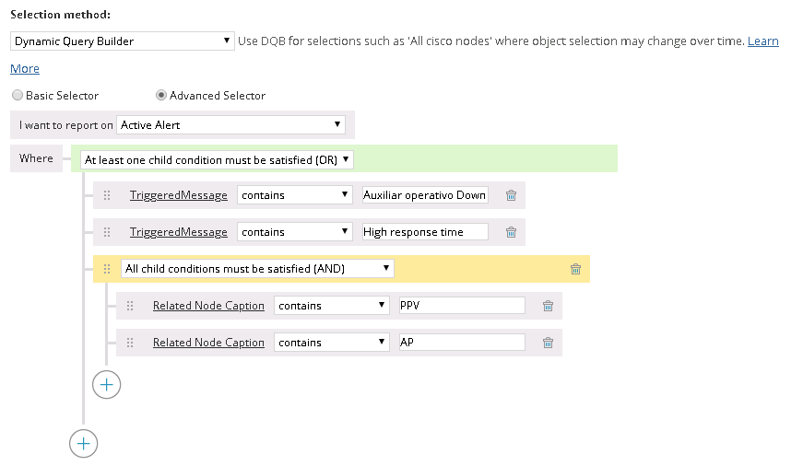Grab drag handle of the AND group row
The height and width of the screenshot is (466, 803).
coord(107,269)
